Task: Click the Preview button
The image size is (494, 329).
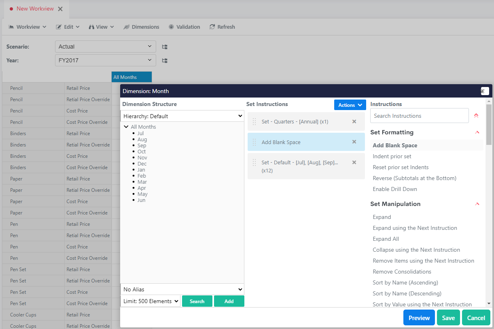Action: (419, 318)
